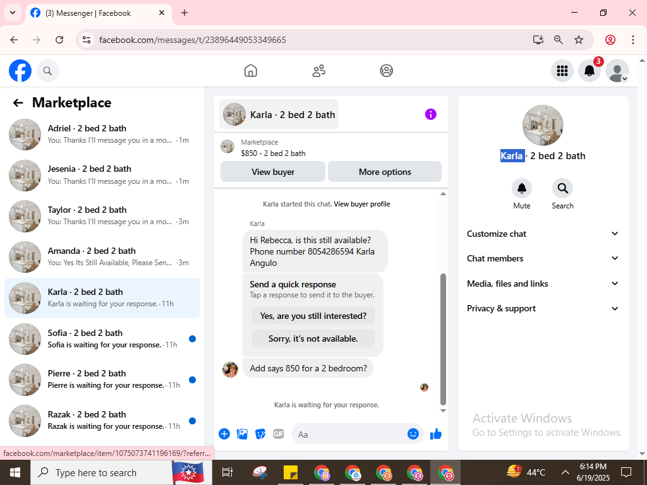Click browser back arrow
647x485 pixels.
14,40
